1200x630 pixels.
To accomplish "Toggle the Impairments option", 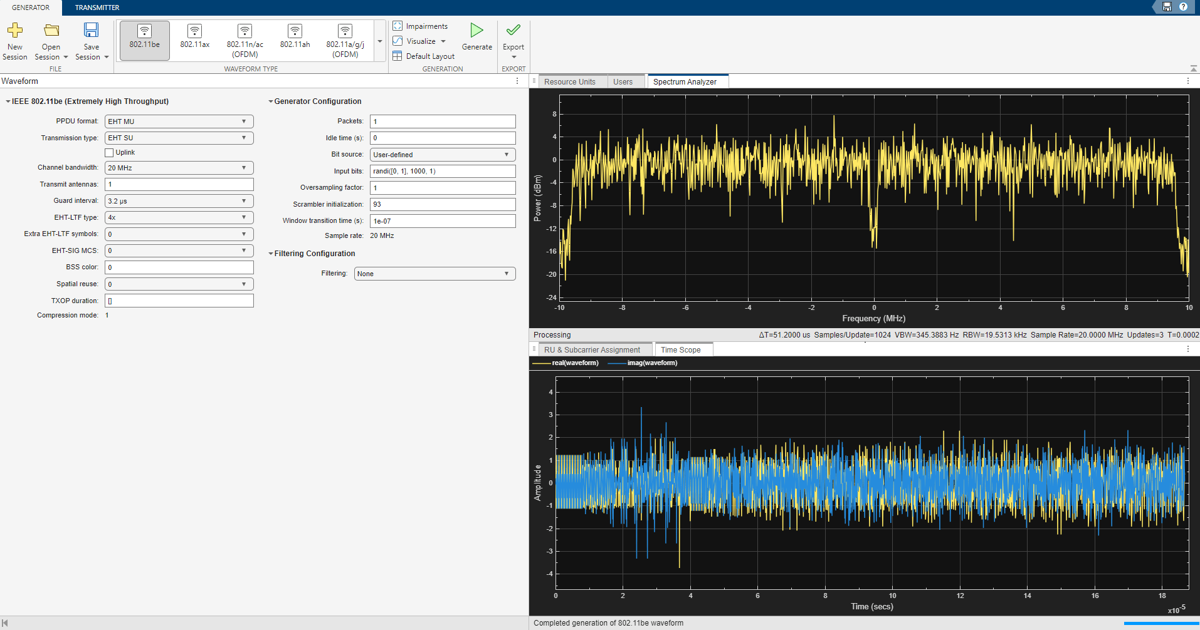I will (420, 26).
